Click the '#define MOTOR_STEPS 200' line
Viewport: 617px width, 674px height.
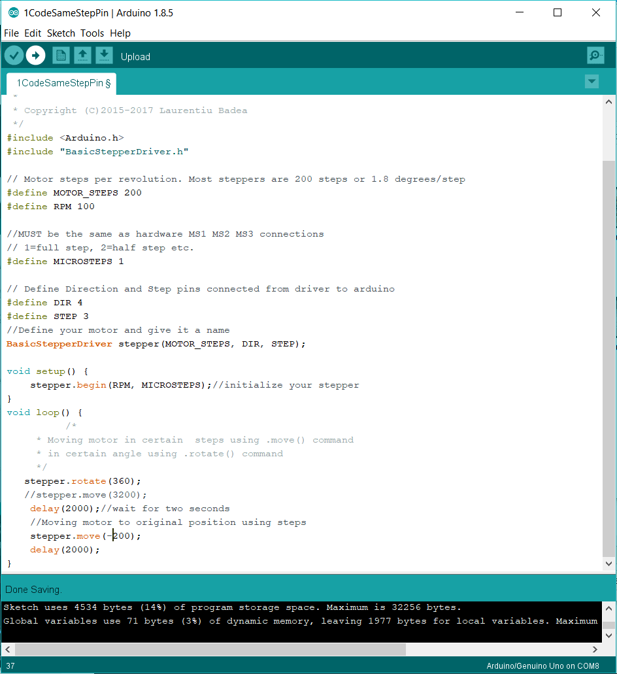[x=74, y=193]
